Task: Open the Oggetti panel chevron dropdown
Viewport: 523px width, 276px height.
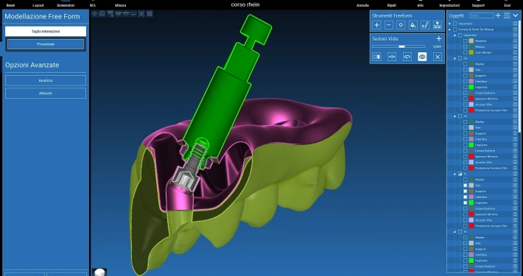Action: (516, 15)
